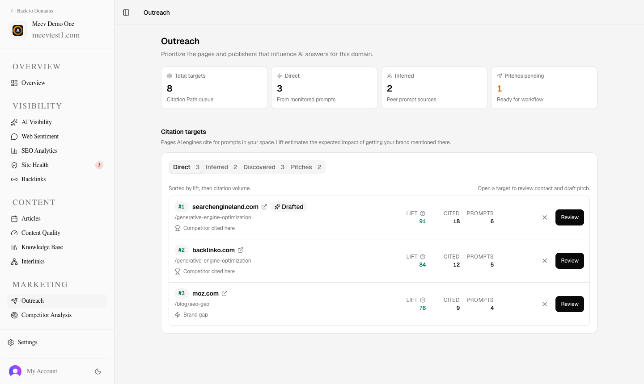Image resolution: width=644 pixels, height=384 pixels.
Task: Click the Web Sentiment bubble icon
Action: tap(14, 137)
